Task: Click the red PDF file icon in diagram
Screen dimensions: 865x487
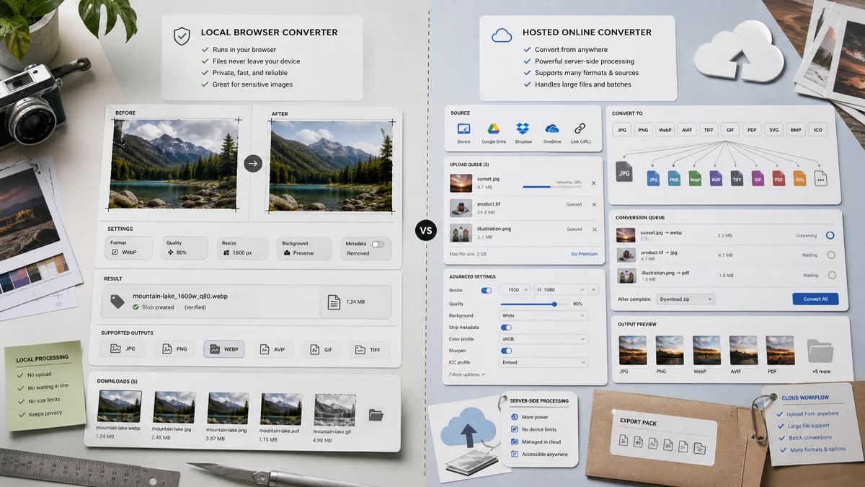Action: (778, 179)
